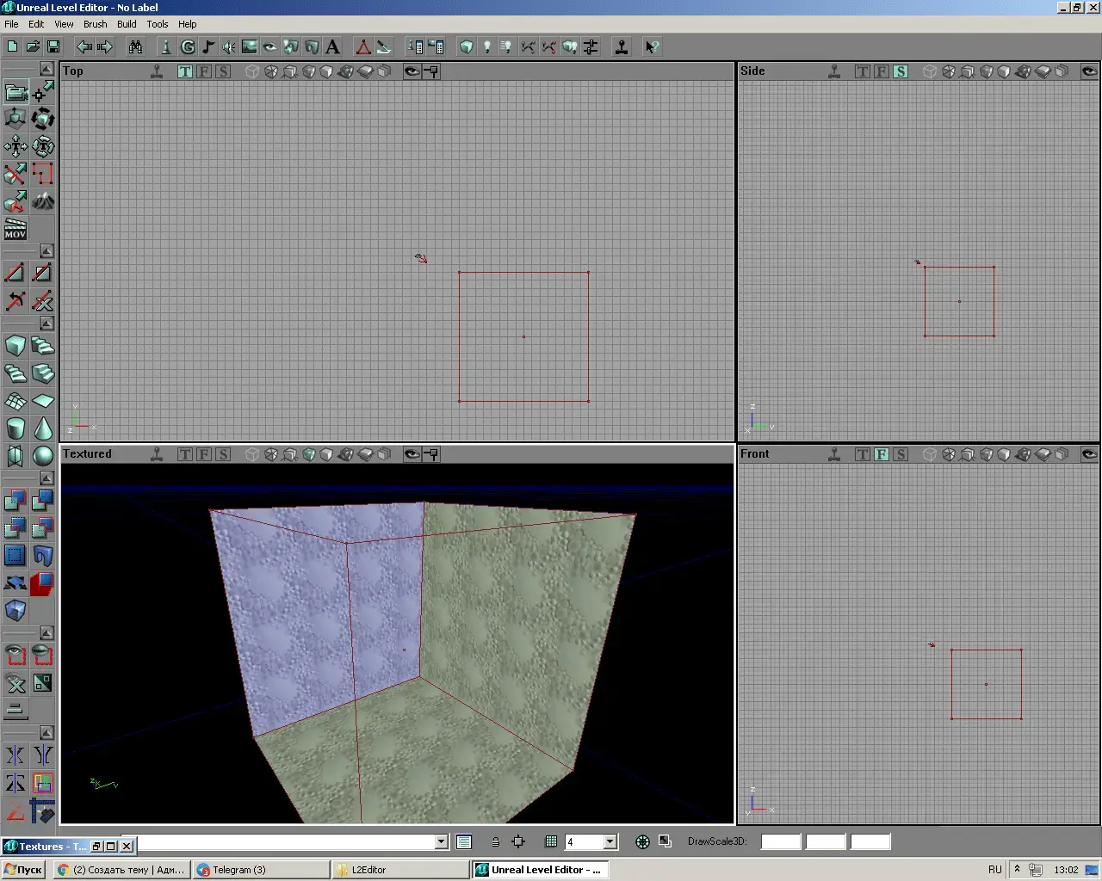This screenshot has width=1102, height=881.
Task: Open Search for actors binoculars
Action: 135,46
